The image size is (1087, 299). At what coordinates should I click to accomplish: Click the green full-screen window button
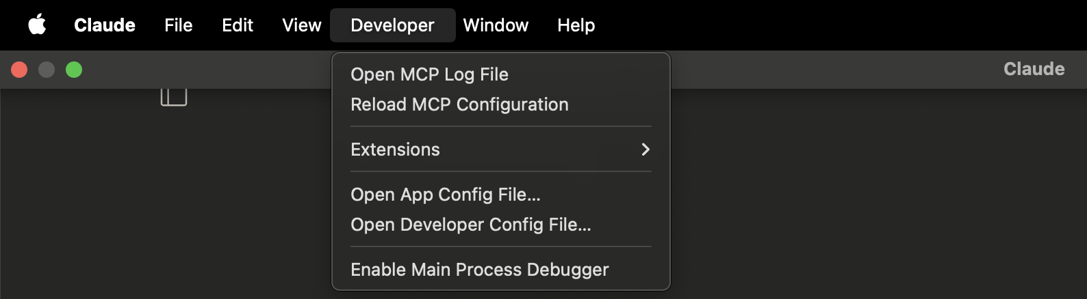(x=74, y=70)
